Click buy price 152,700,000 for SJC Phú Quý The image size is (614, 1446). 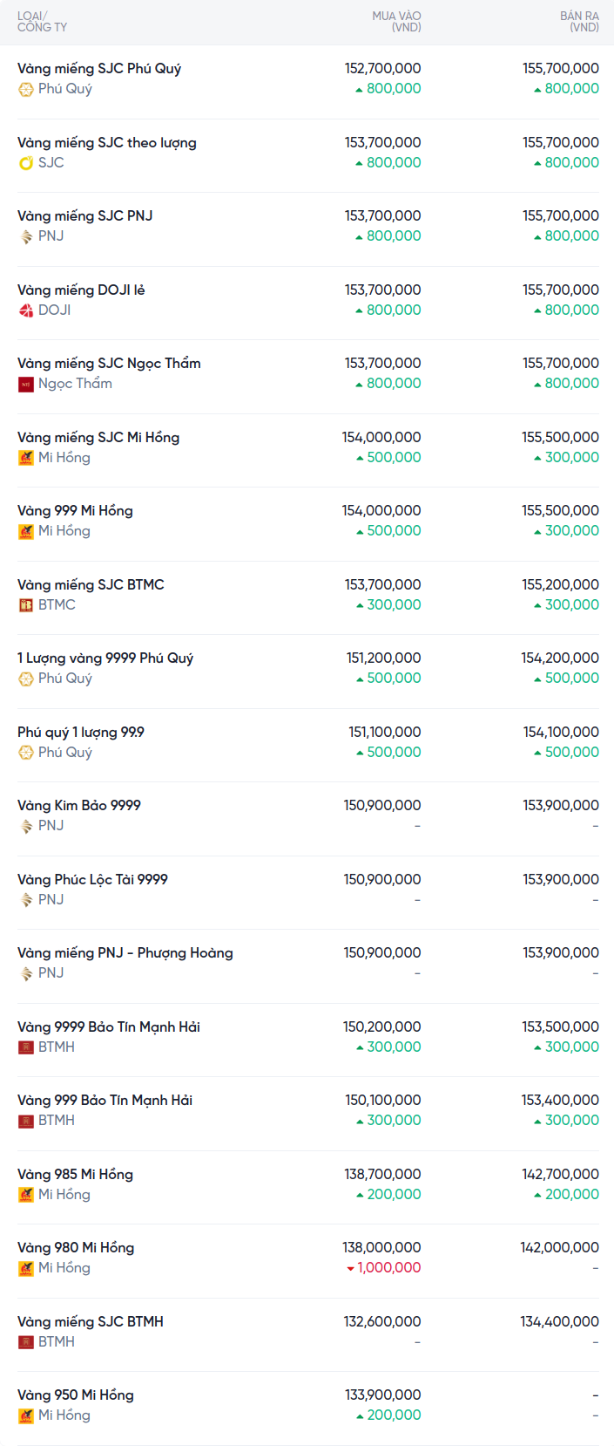pos(382,69)
